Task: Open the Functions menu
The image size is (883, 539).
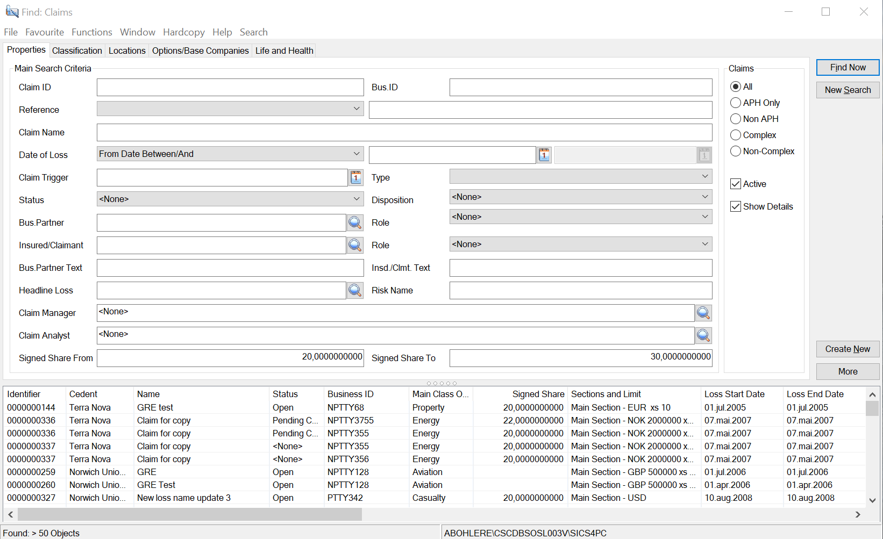Action: coord(92,32)
